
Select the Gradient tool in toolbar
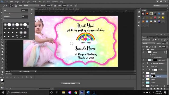pyautogui.click(x=2, y=49)
